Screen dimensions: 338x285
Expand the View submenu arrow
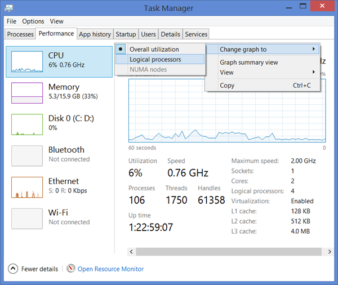pos(314,72)
